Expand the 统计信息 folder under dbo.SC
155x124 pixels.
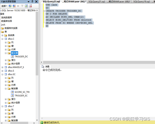pyautogui.click(x=6, y=103)
